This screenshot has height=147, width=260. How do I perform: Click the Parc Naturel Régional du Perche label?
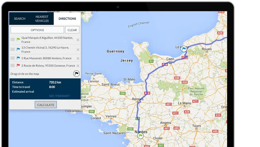(196, 91)
